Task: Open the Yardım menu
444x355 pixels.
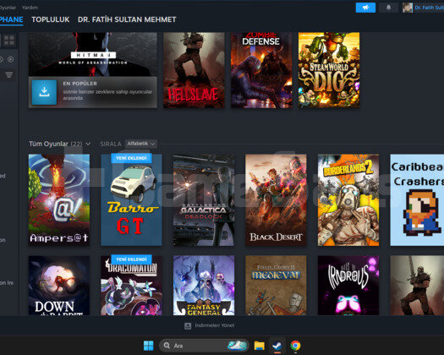Action: point(30,8)
